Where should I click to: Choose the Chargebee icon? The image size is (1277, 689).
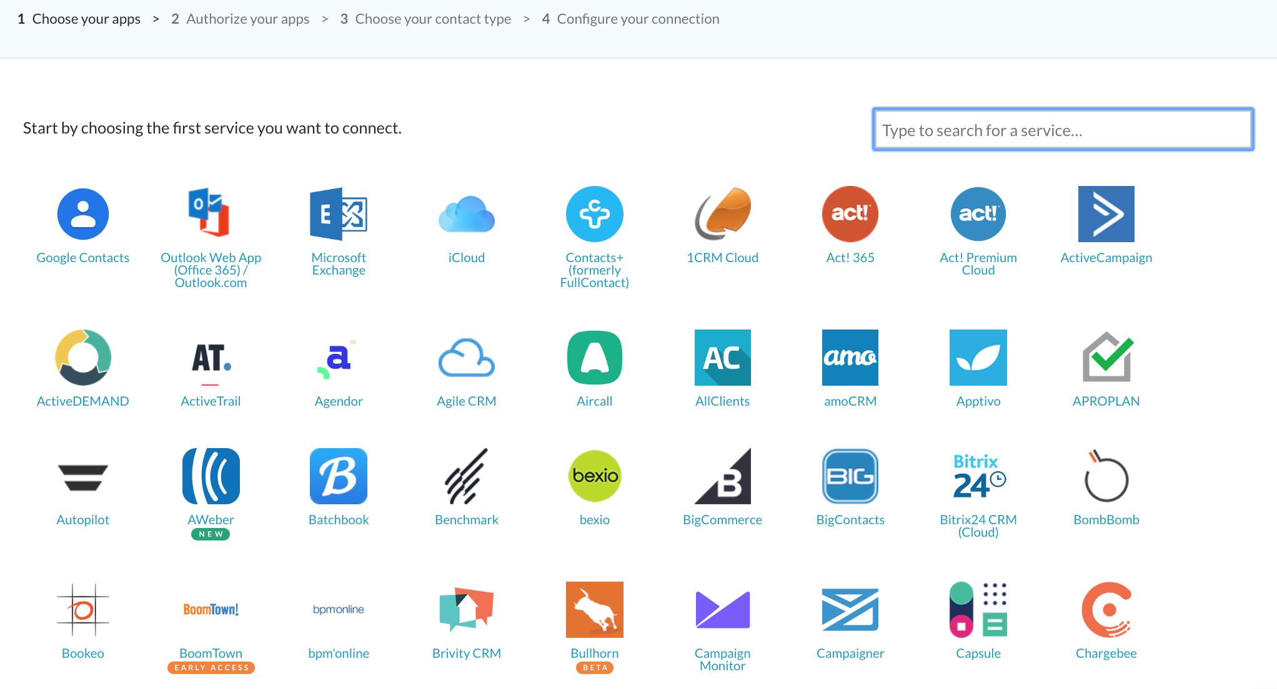[1106, 610]
